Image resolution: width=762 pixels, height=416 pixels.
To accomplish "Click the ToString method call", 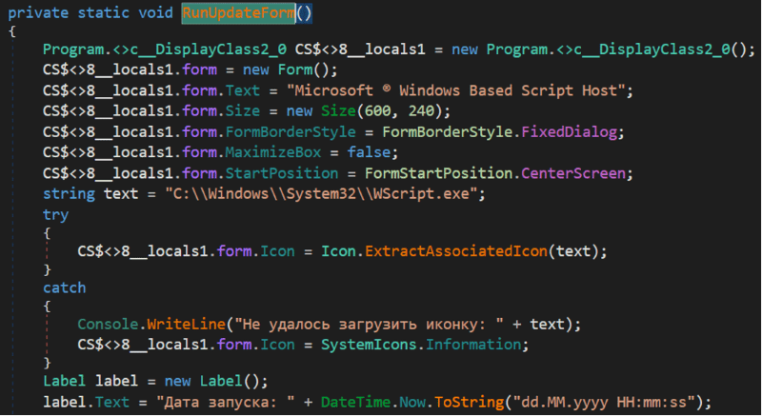I will coord(469,402).
